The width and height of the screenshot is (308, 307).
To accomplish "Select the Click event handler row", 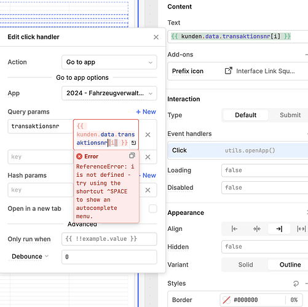I will pos(238,150).
